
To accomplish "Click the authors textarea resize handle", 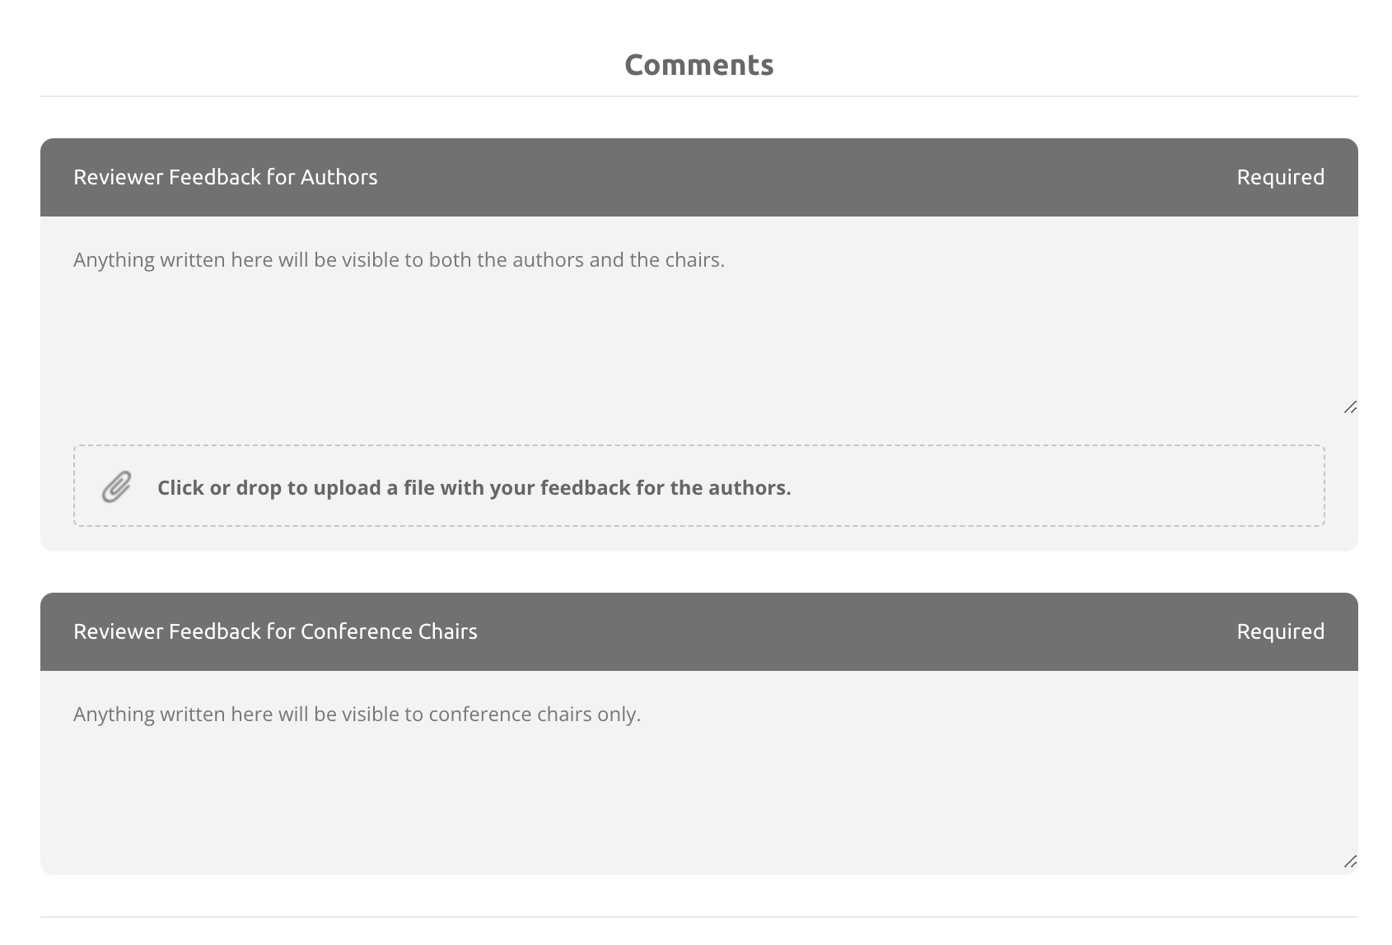I will (x=1350, y=407).
